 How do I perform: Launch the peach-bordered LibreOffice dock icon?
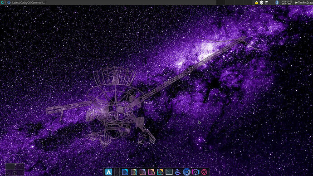click(x=142, y=172)
